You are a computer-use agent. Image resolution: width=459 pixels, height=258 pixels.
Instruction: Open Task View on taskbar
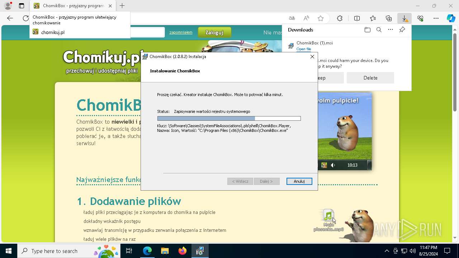[x=129, y=251]
